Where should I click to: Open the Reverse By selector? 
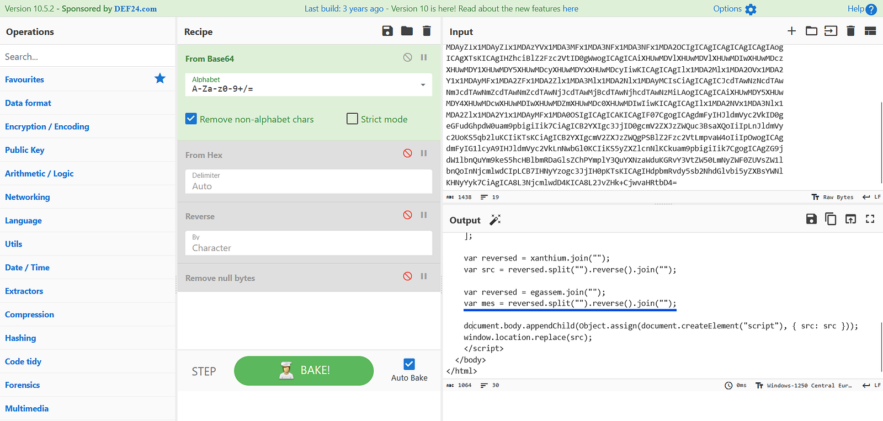308,243
